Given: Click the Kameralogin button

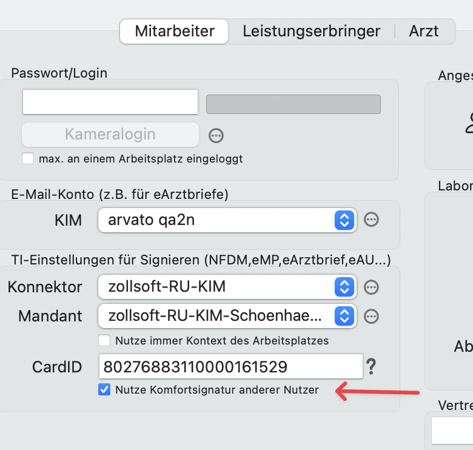Looking at the screenshot, I should click(x=110, y=135).
